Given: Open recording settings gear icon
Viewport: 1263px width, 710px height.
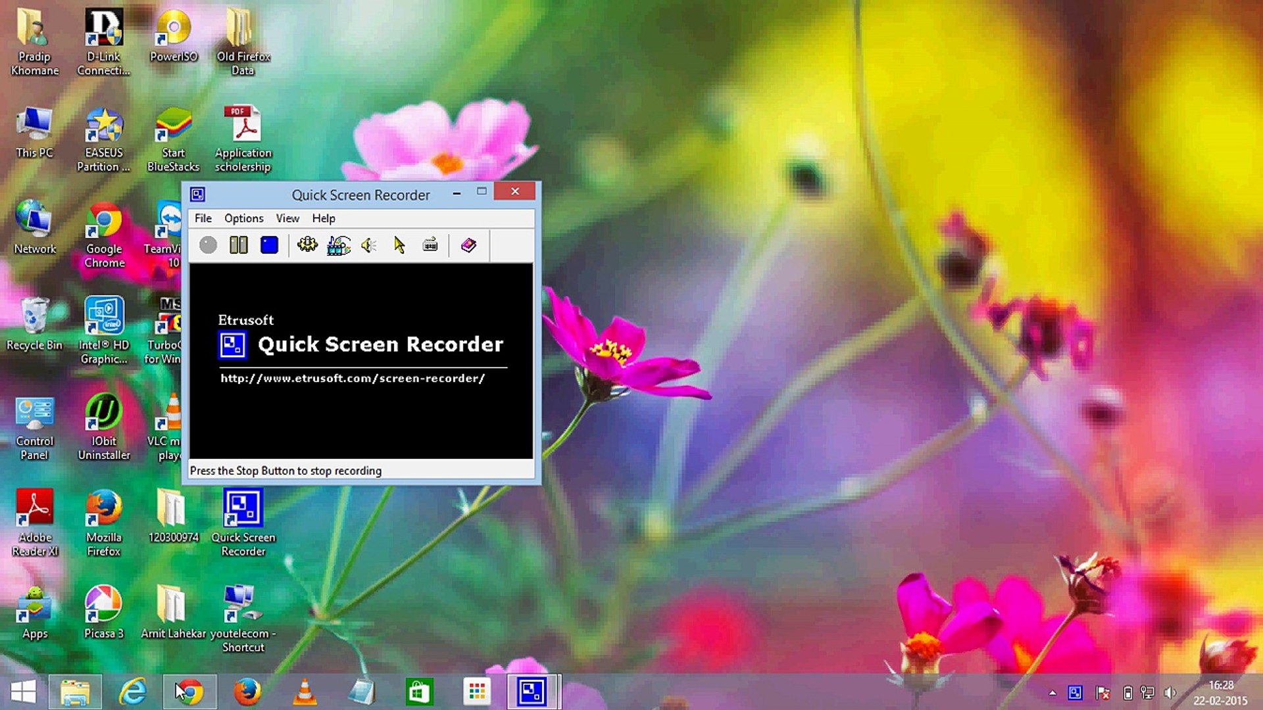Looking at the screenshot, I should (307, 245).
